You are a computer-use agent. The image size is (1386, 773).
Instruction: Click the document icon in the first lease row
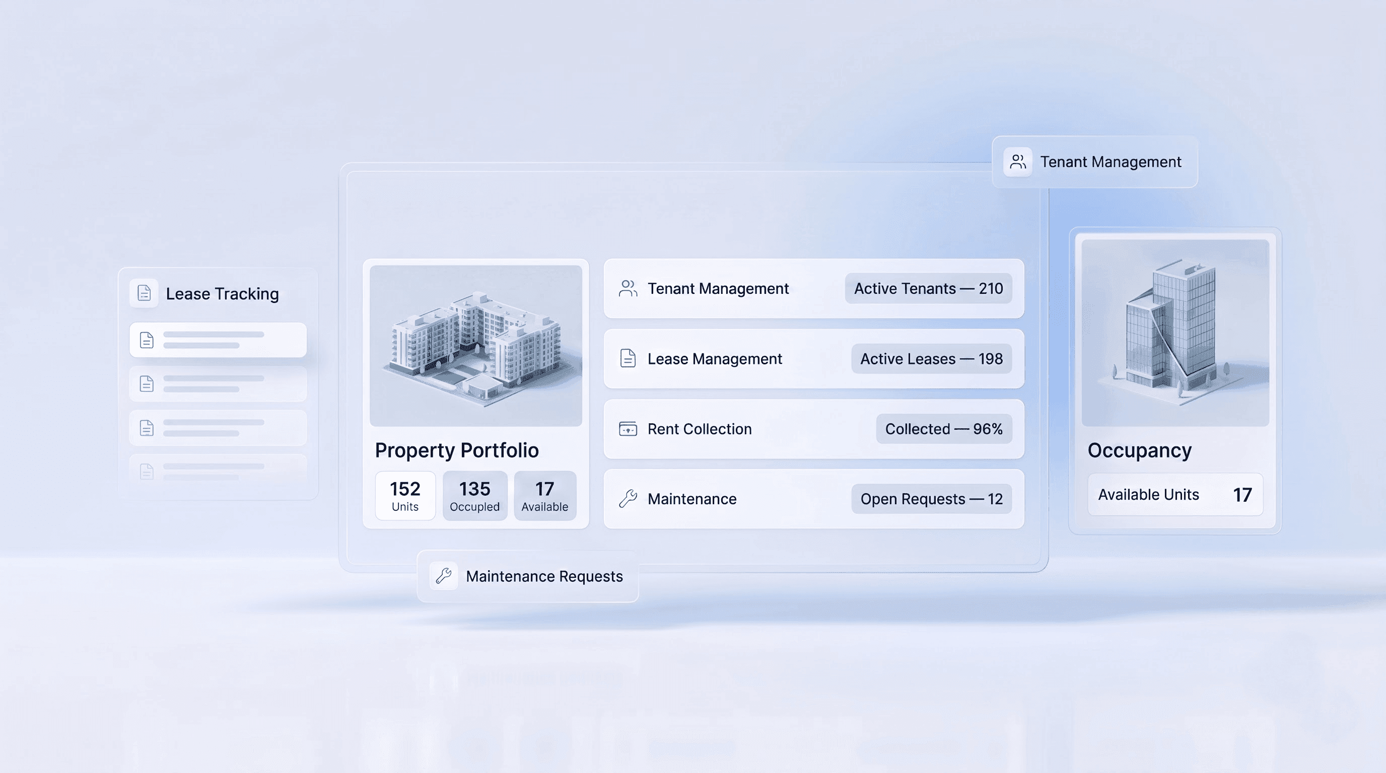tap(147, 340)
